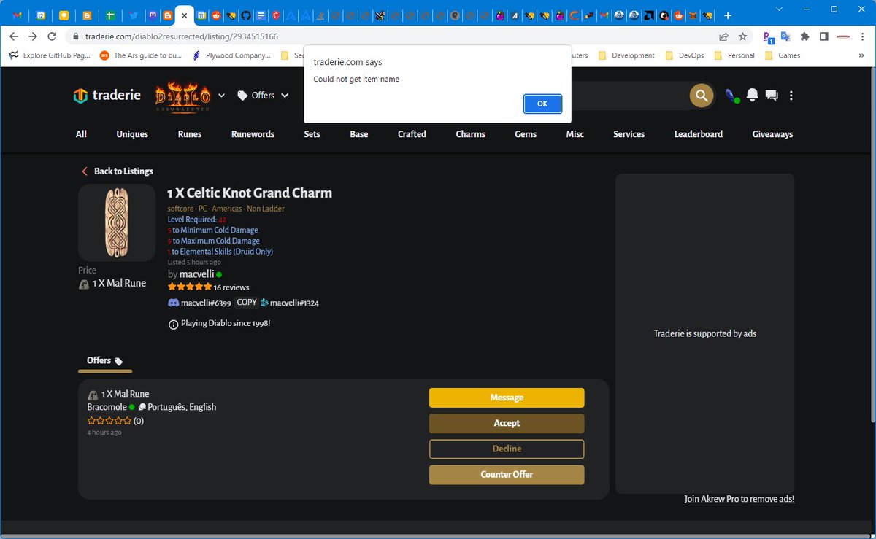Click the Counter Offer button
This screenshot has height=539, width=876.
pyautogui.click(x=507, y=474)
